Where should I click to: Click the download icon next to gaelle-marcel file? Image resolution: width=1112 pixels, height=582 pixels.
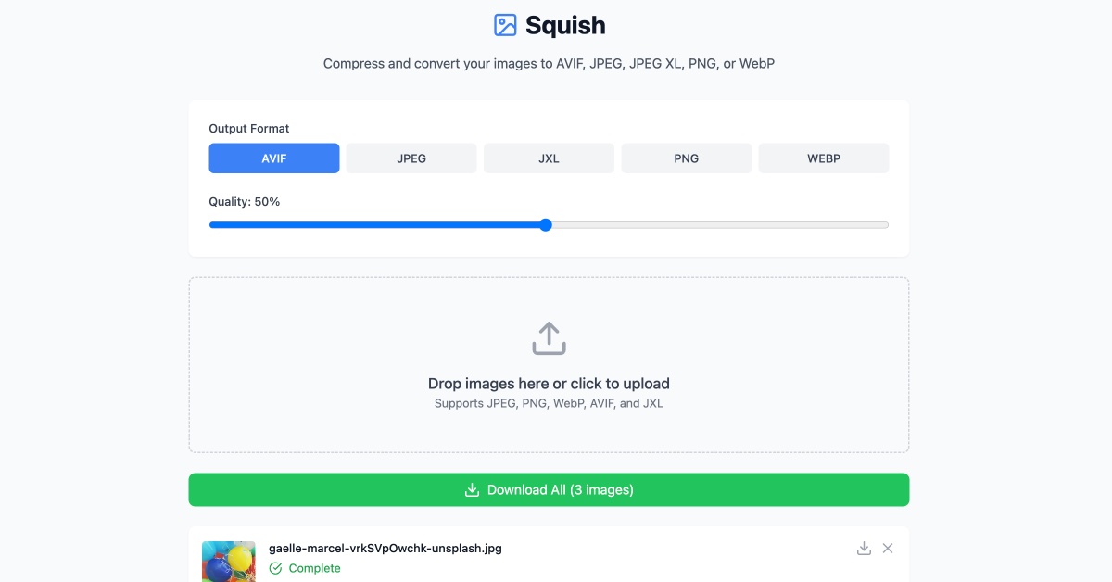tap(864, 548)
